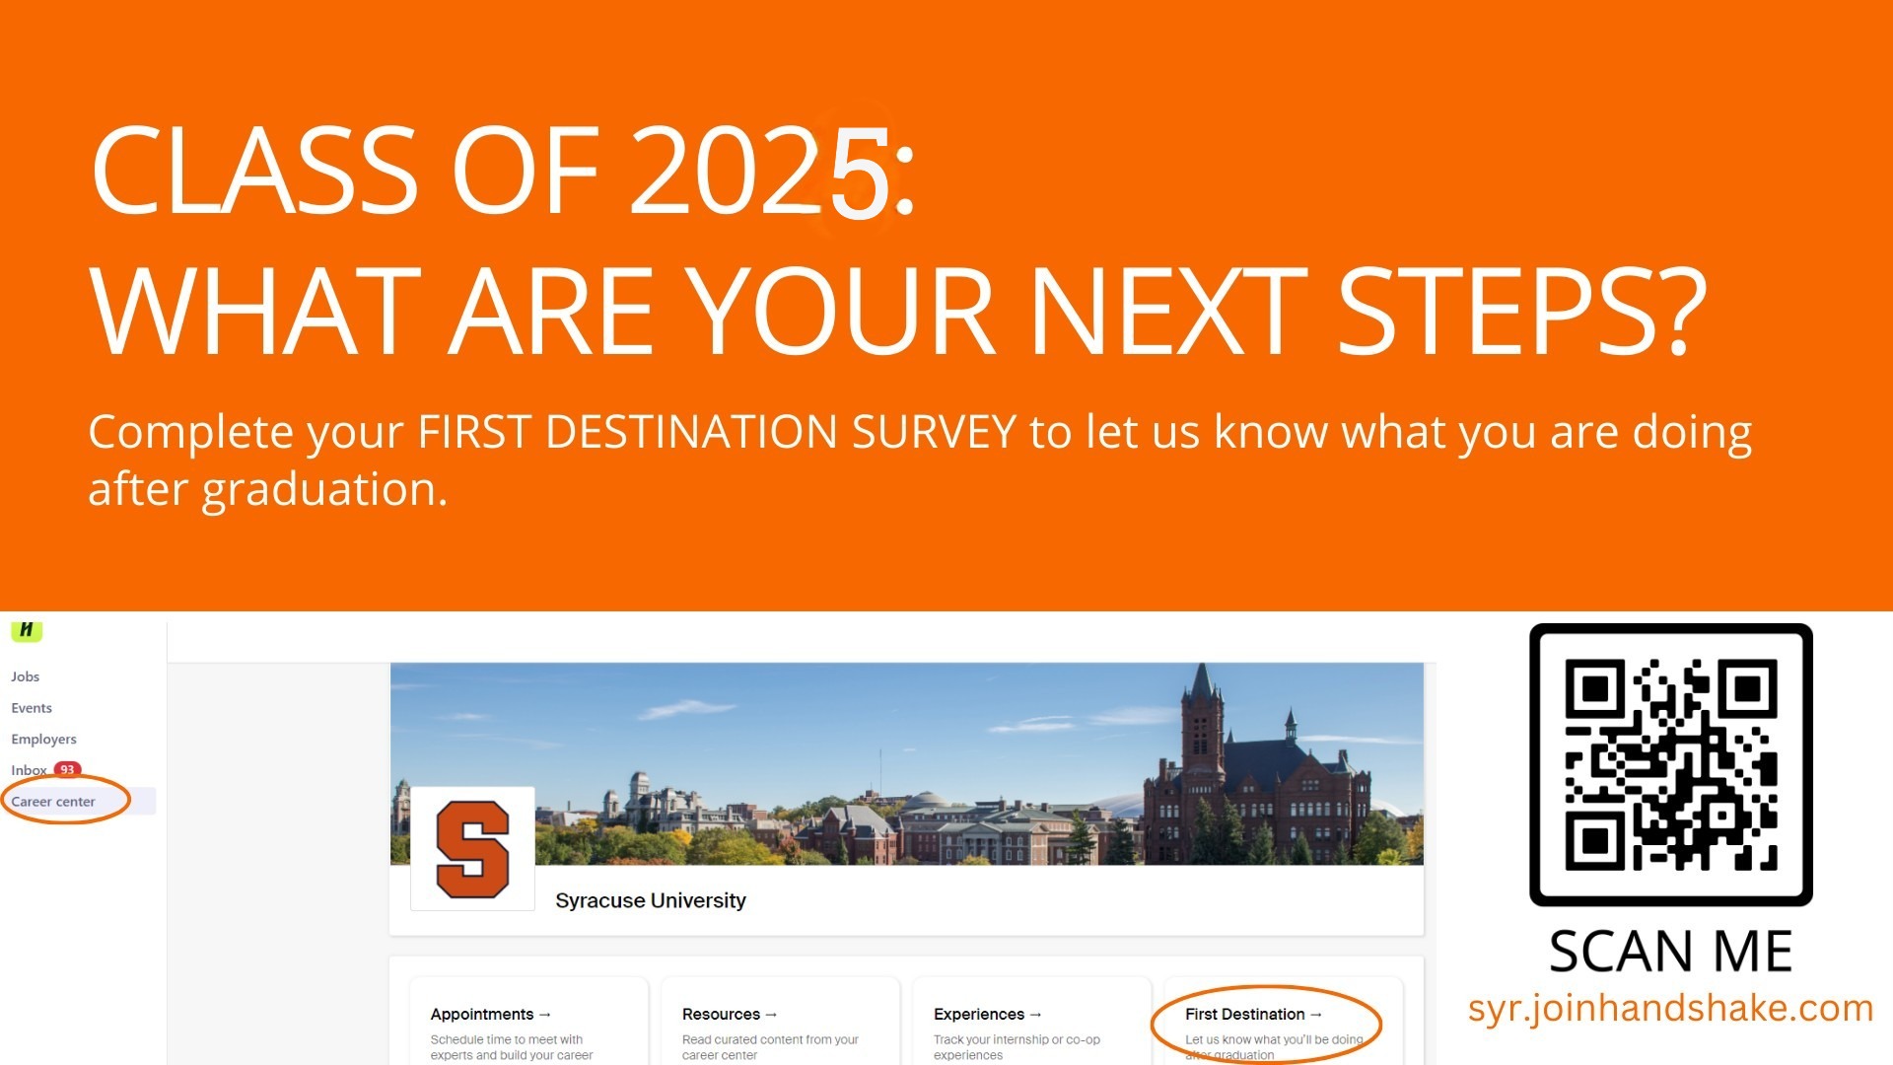Open the First Destination card
1893x1065 pixels.
(x=1284, y=1021)
